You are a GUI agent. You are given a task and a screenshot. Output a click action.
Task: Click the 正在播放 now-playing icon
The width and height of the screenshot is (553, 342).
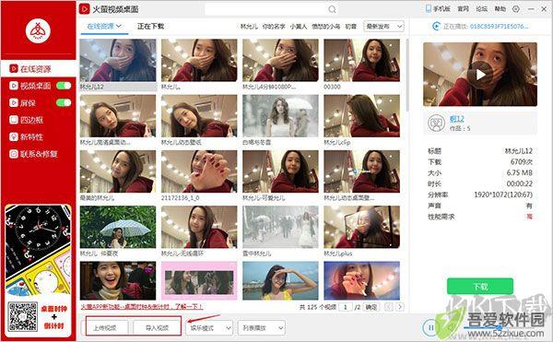(436, 26)
